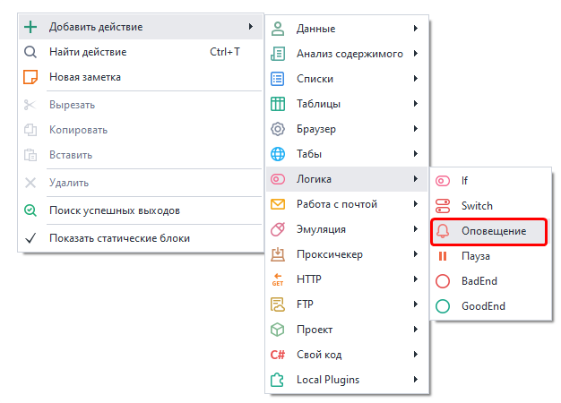Click the C# icon for Свой код

click(278, 355)
